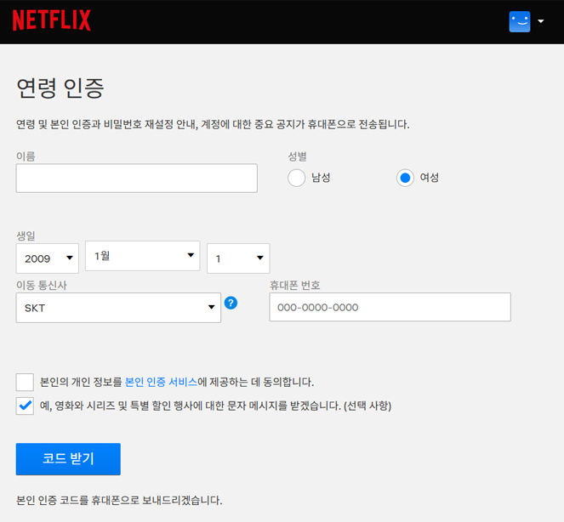Expand the 이동 통신사 dropdown showing SKT
This screenshot has width=564, height=522.
click(118, 308)
